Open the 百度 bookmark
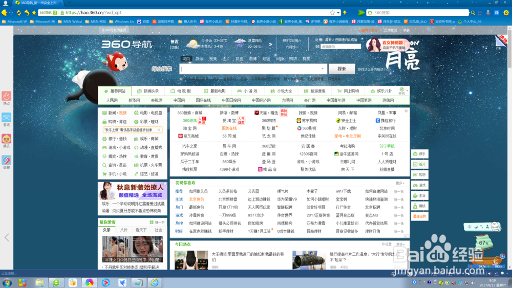512x288 pixels. tap(143, 21)
